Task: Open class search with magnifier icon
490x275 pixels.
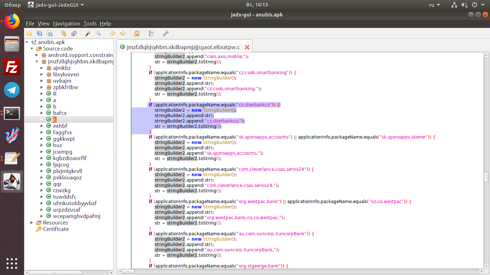Action: point(98,33)
